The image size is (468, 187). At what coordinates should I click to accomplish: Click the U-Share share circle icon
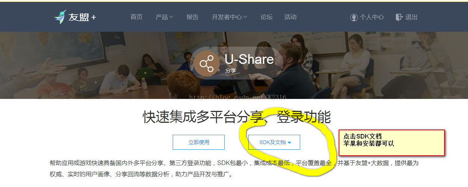pyautogui.click(x=206, y=64)
